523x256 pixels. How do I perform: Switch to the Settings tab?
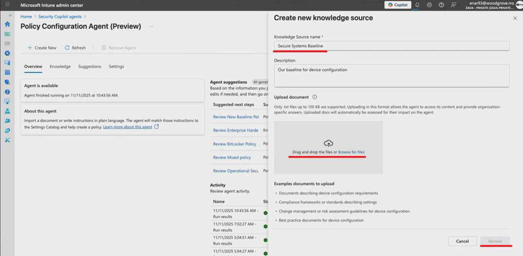point(116,67)
